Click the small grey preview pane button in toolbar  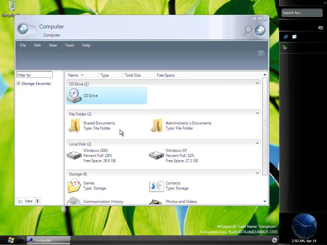(x=261, y=53)
